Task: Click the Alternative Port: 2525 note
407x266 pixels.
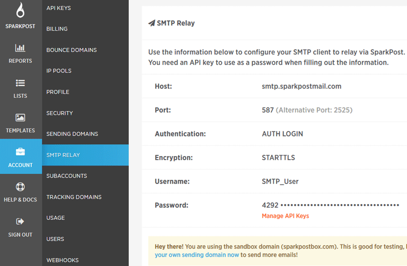Action: (x=314, y=110)
